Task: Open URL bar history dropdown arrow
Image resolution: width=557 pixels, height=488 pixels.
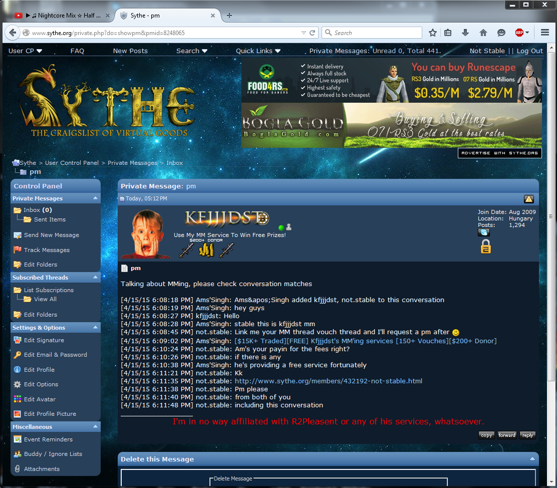Action: click(x=304, y=33)
